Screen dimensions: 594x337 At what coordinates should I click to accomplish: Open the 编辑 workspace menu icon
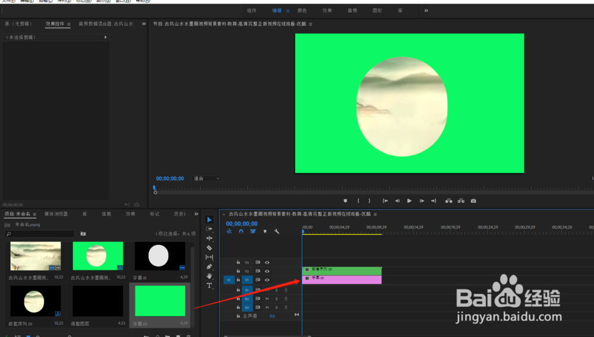pyautogui.click(x=288, y=11)
